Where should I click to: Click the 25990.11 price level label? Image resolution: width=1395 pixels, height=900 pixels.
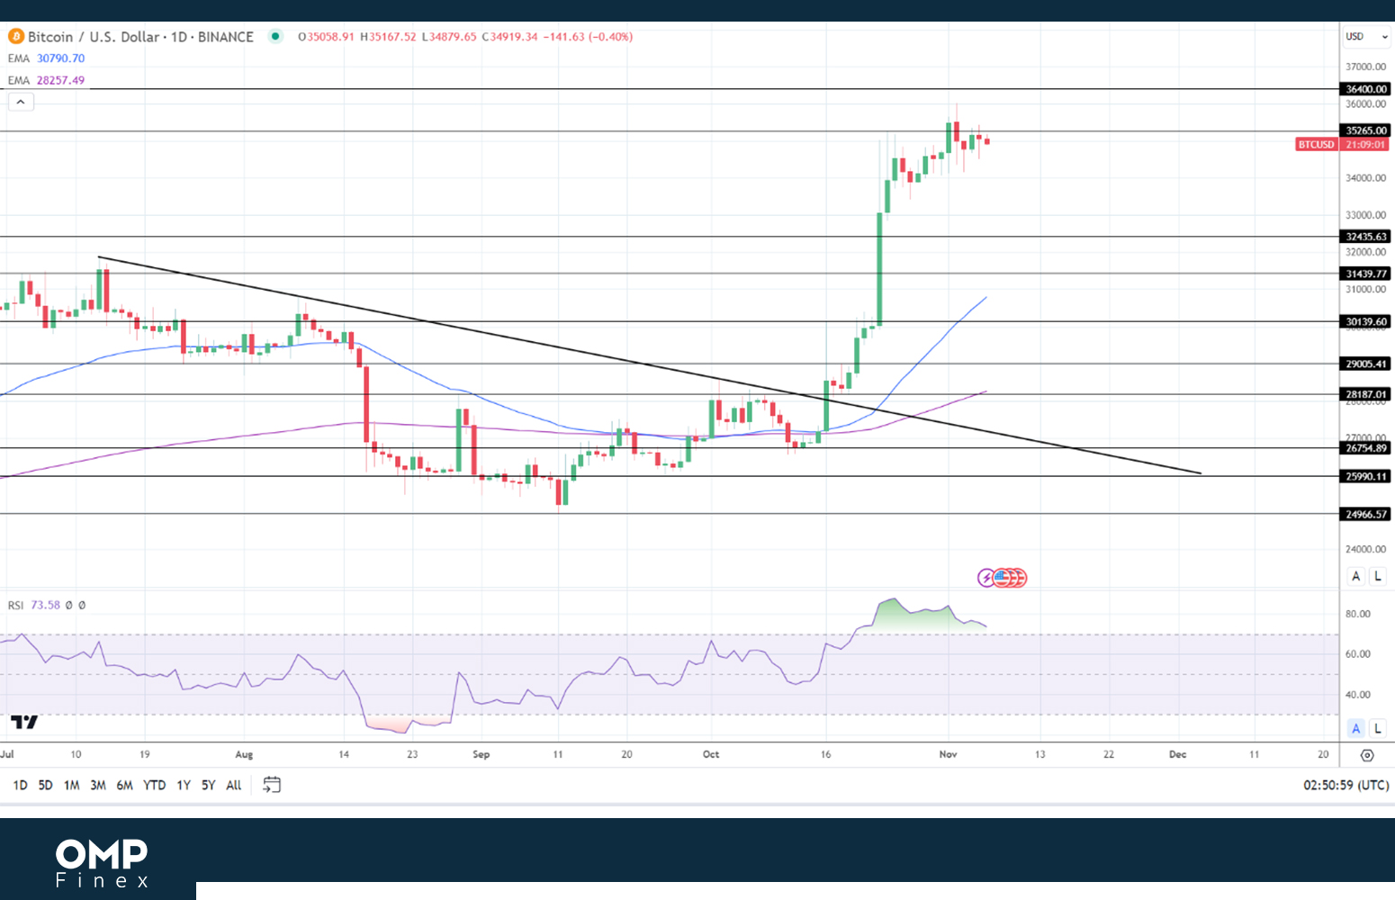point(1366,476)
